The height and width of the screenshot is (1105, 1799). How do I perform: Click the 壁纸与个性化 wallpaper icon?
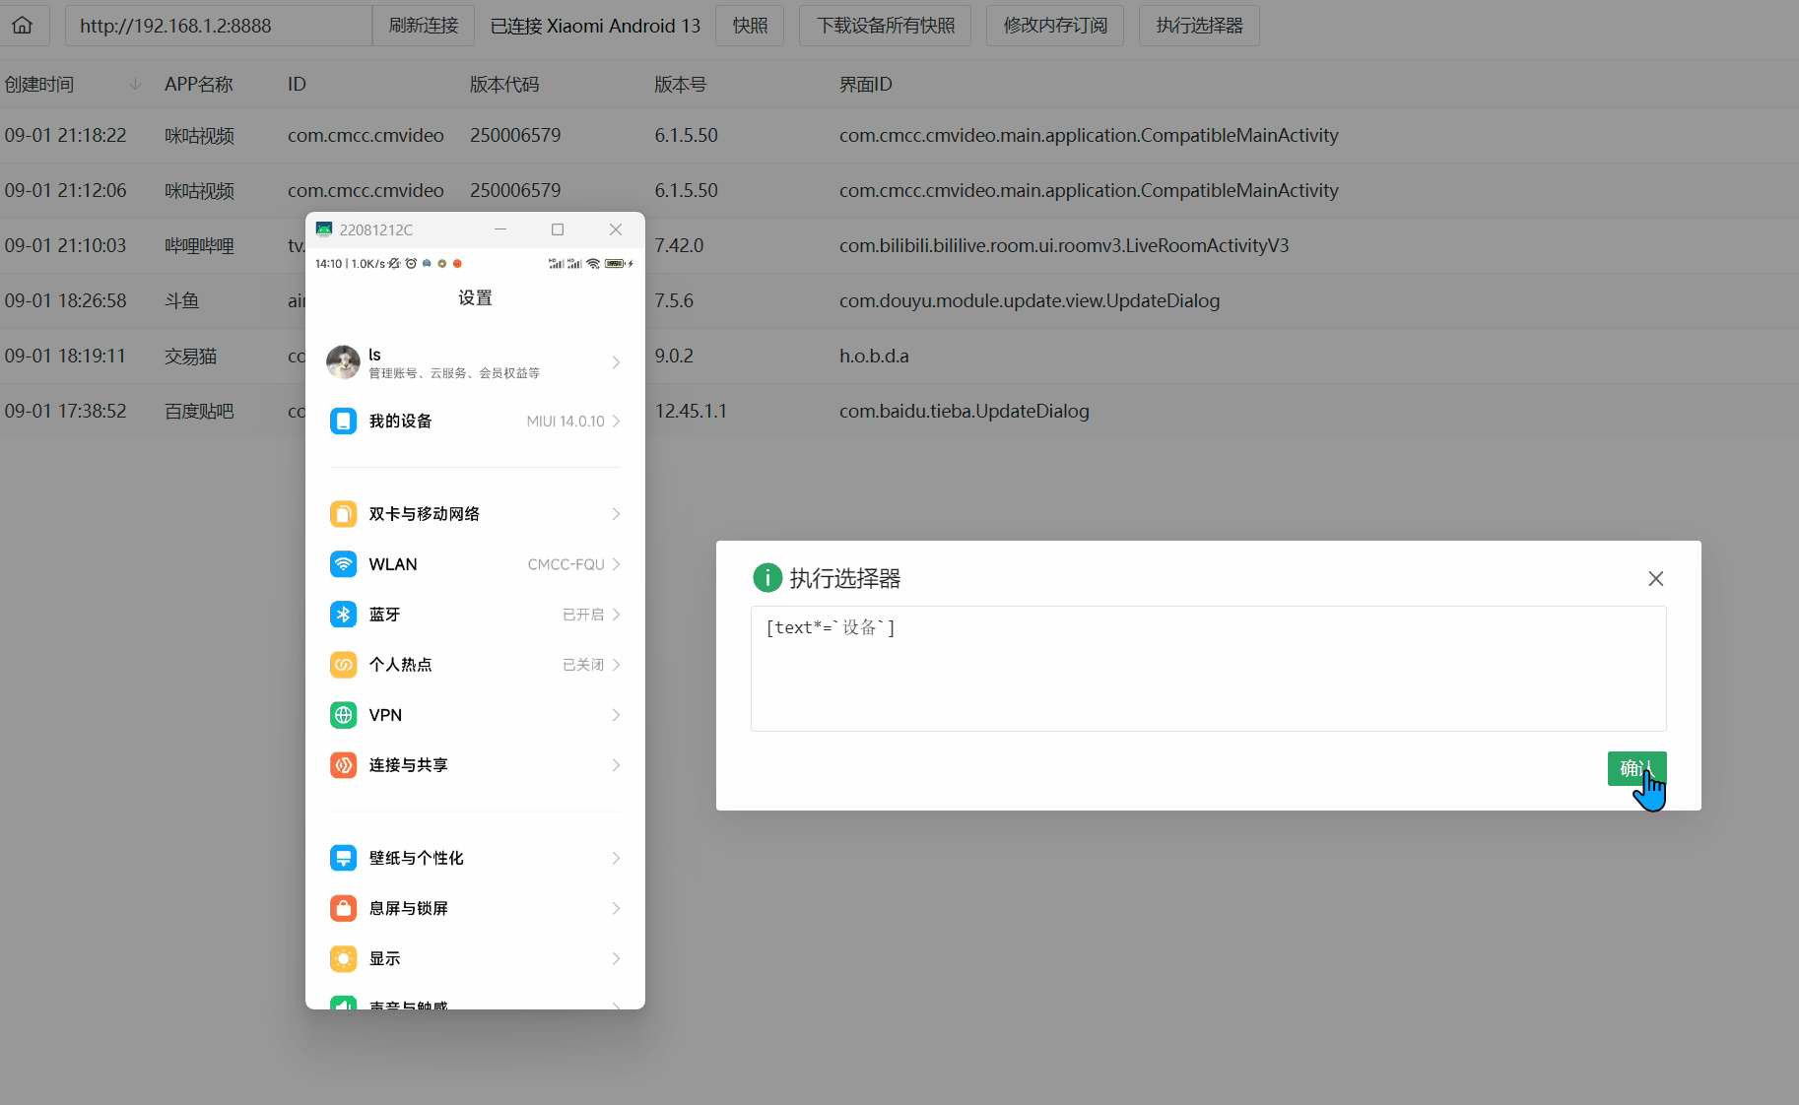point(343,857)
